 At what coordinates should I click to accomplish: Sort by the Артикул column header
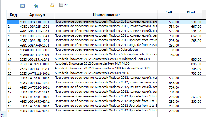37,15
